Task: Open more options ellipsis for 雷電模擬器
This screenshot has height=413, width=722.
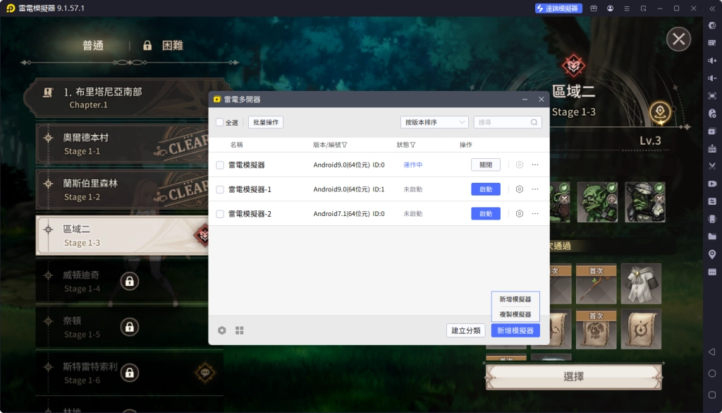Action: click(x=535, y=164)
